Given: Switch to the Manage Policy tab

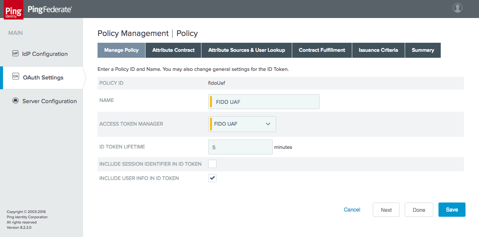Looking at the screenshot, I should tap(121, 50).
